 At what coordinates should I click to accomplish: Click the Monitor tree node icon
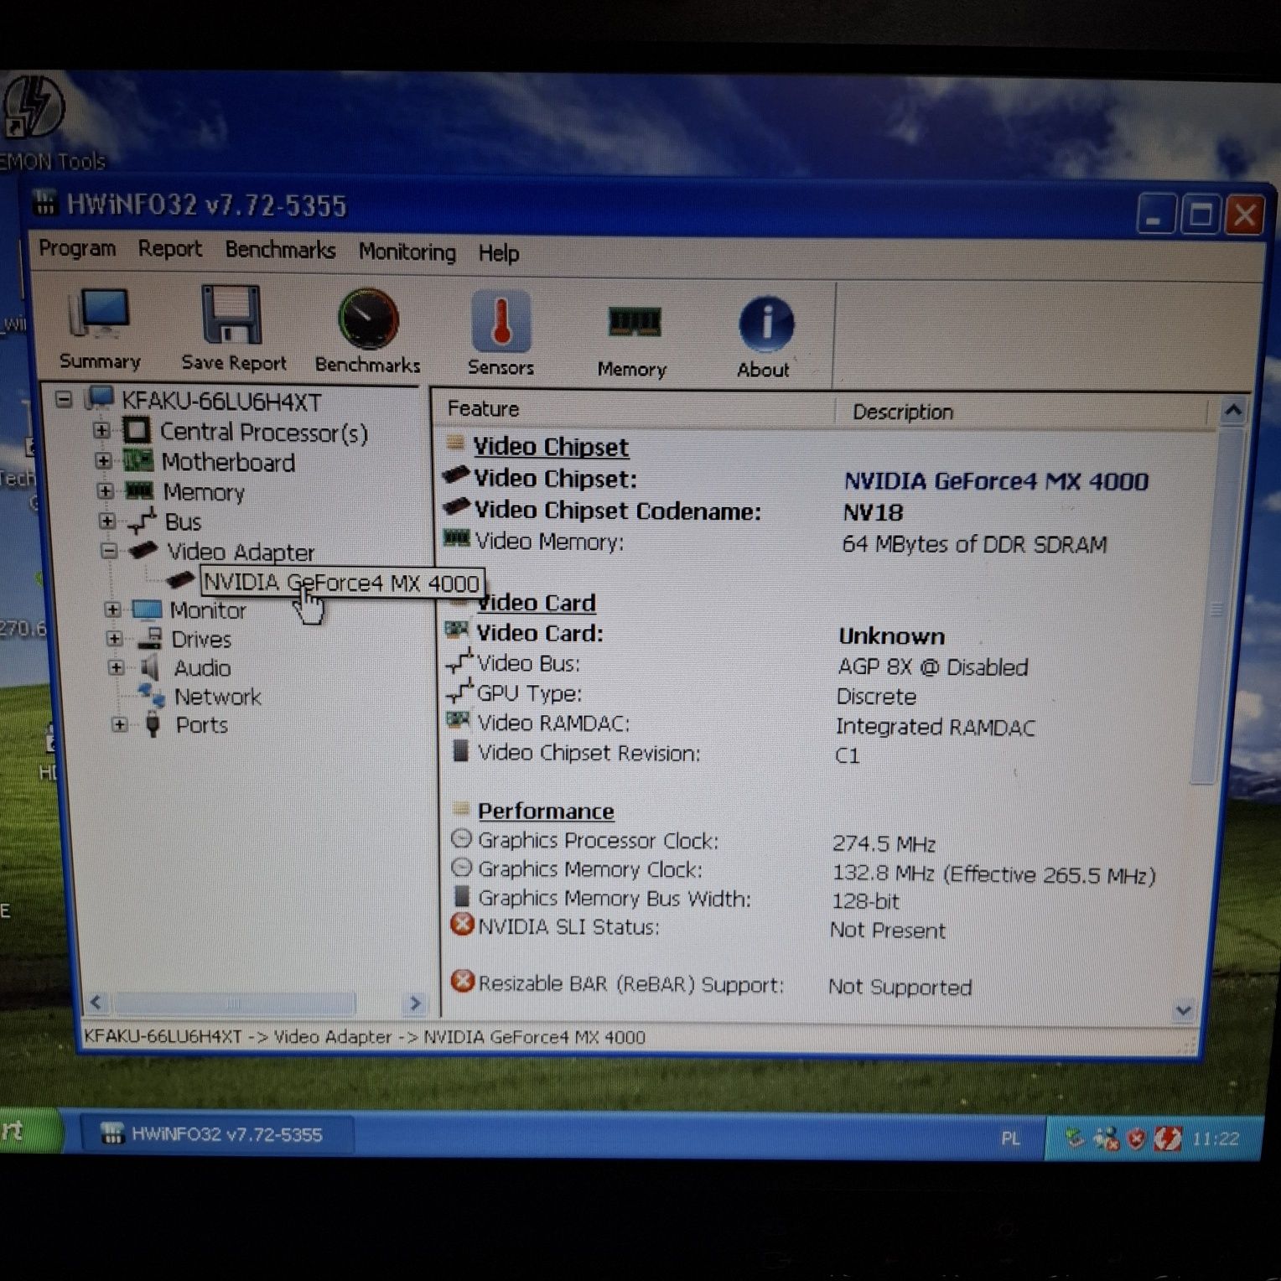tap(147, 609)
